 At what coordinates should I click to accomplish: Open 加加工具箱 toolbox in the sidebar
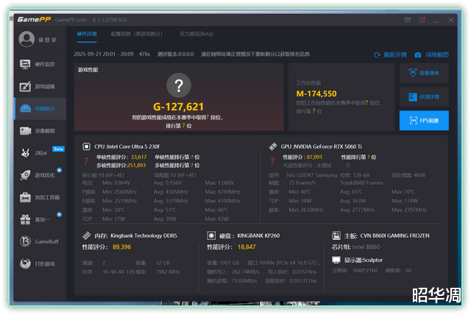coord(40,197)
